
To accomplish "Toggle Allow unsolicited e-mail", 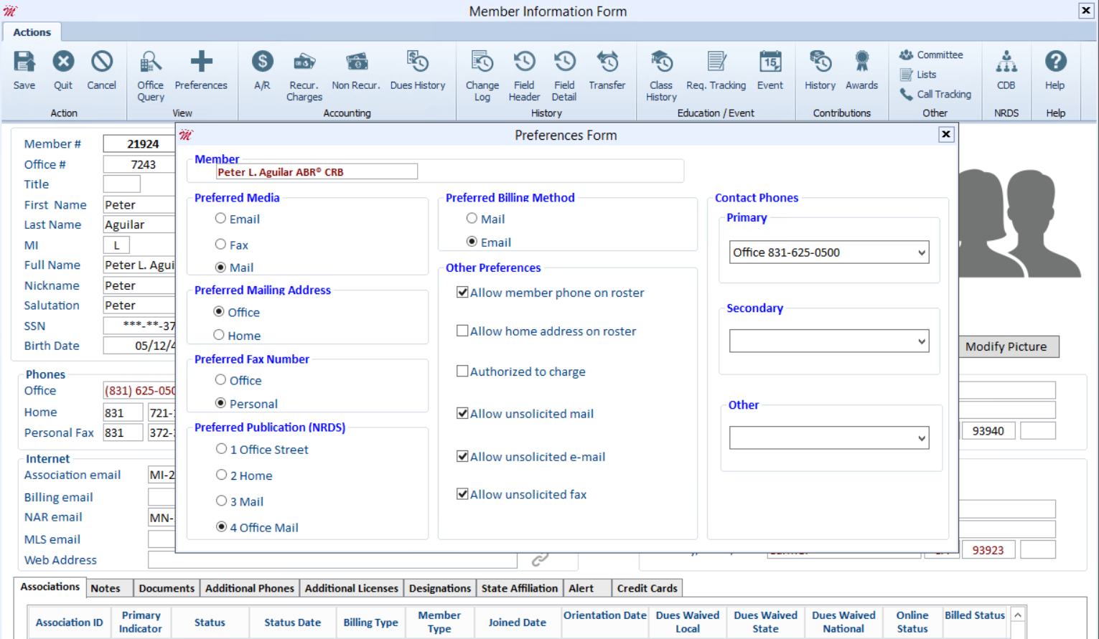I will [x=463, y=456].
